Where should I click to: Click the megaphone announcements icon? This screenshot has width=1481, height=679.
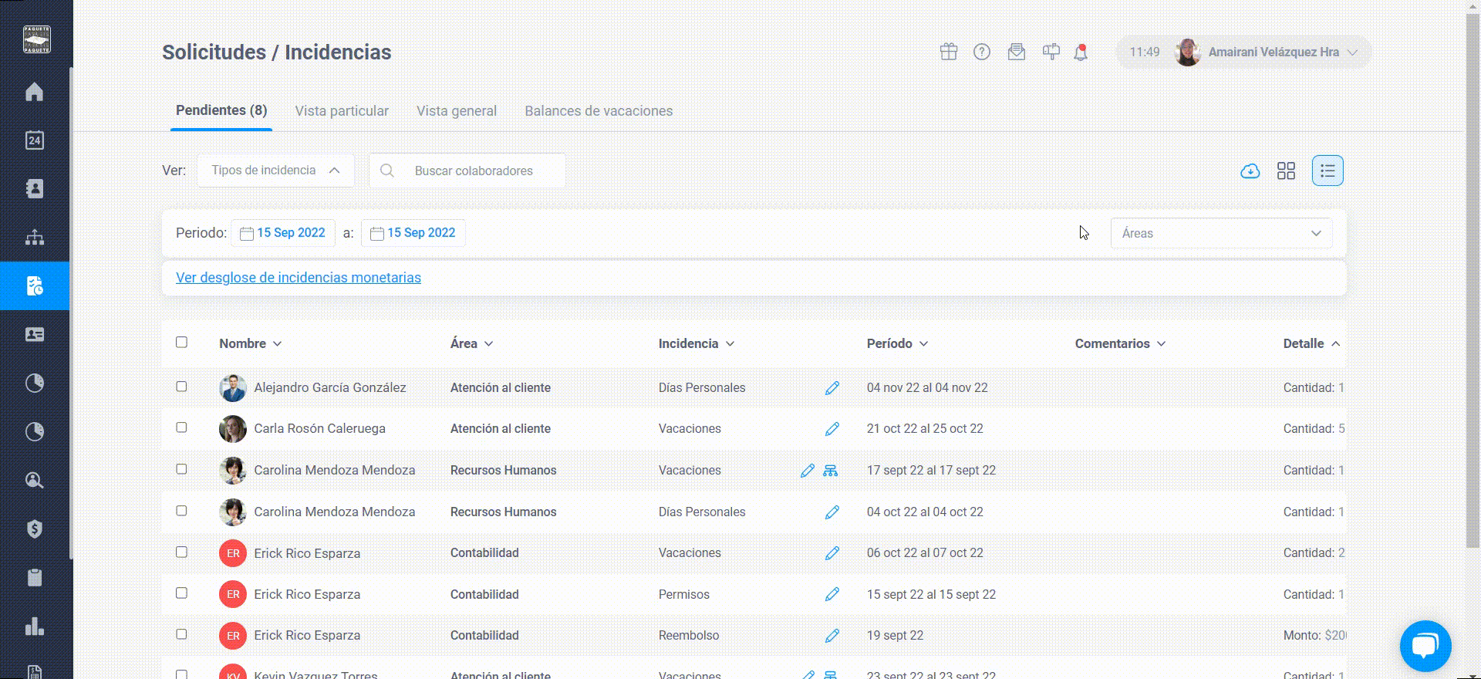[x=1051, y=52]
